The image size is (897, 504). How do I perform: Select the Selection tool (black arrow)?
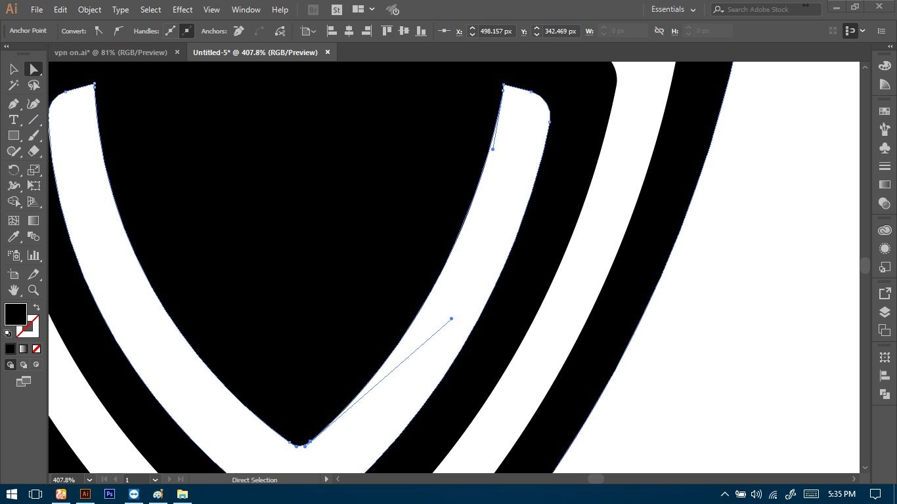coord(13,69)
